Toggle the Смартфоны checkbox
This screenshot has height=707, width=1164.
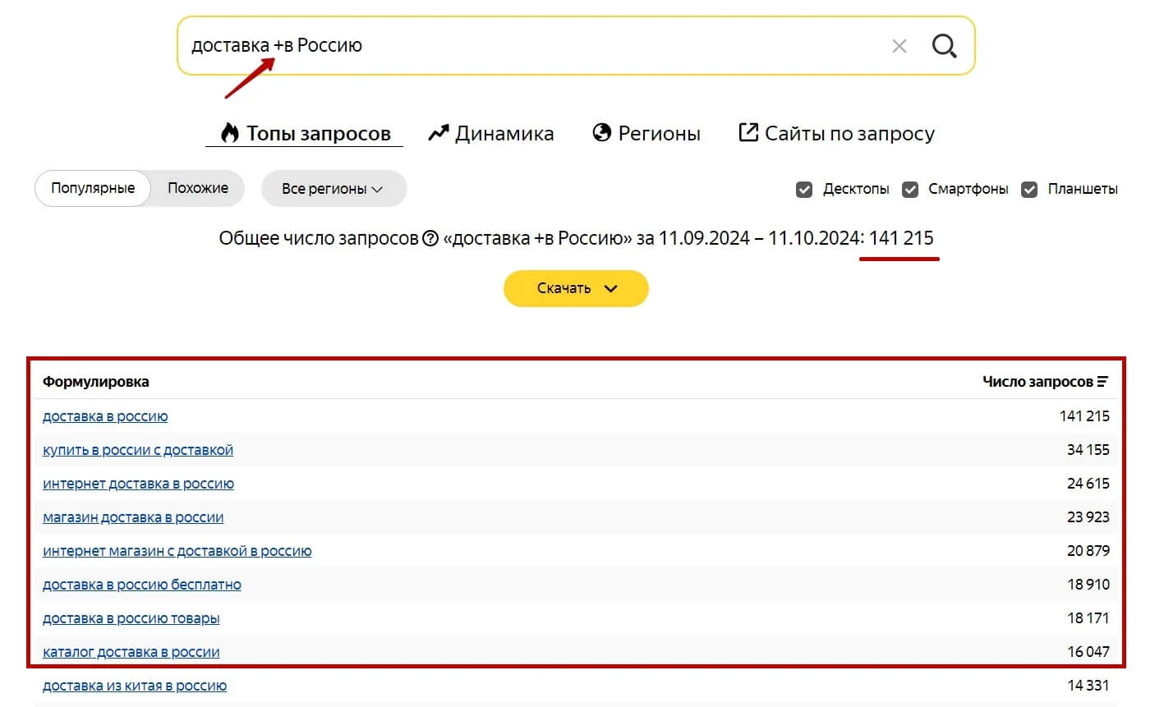910,190
